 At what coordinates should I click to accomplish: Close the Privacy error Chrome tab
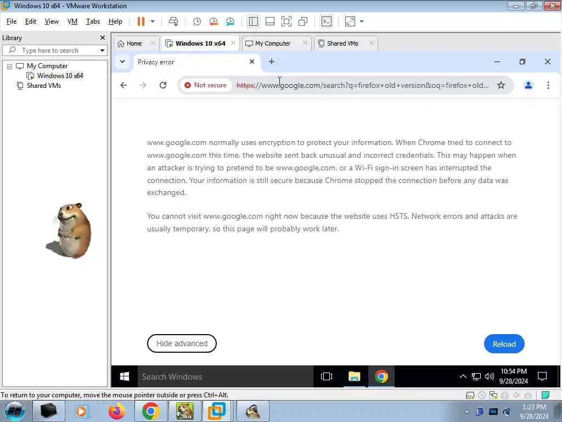pos(252,62)
